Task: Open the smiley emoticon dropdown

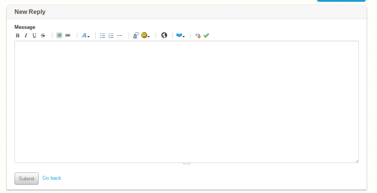Action: click(x=145, y=36)
